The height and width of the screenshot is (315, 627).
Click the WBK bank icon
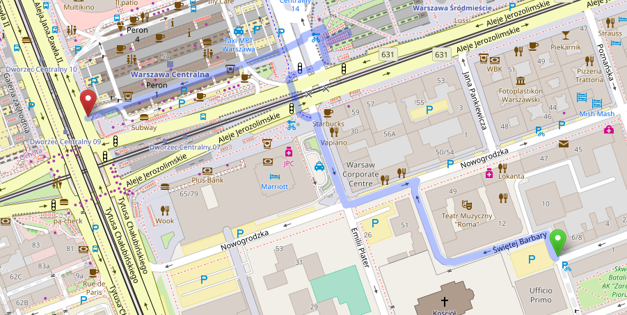(495, 60)
